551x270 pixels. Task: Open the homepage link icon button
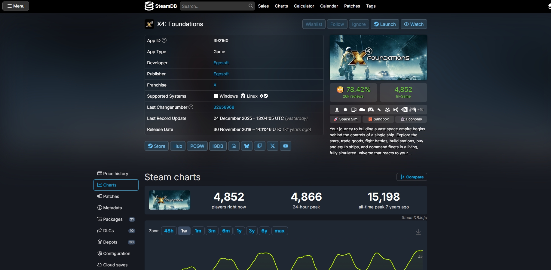[x=234, y=146]
